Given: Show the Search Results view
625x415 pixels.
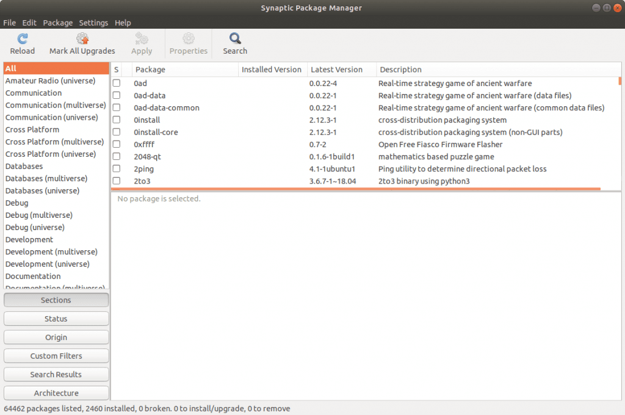Looking at the screenshot, I should click(56, 374).
